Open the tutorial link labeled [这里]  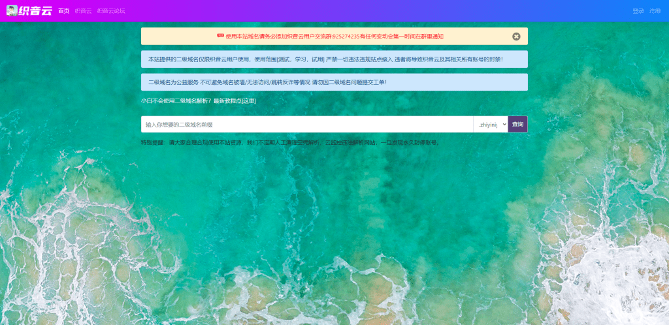point(248,101)
